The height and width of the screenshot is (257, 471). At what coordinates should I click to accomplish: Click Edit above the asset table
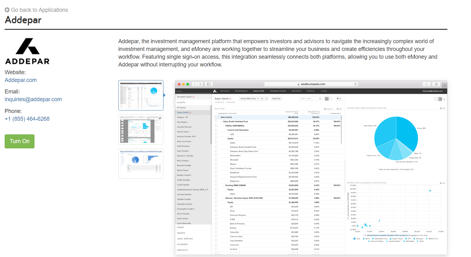pyautogui.click(x=339, y=109)
